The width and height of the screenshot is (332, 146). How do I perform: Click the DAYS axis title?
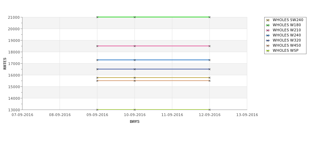135,121
